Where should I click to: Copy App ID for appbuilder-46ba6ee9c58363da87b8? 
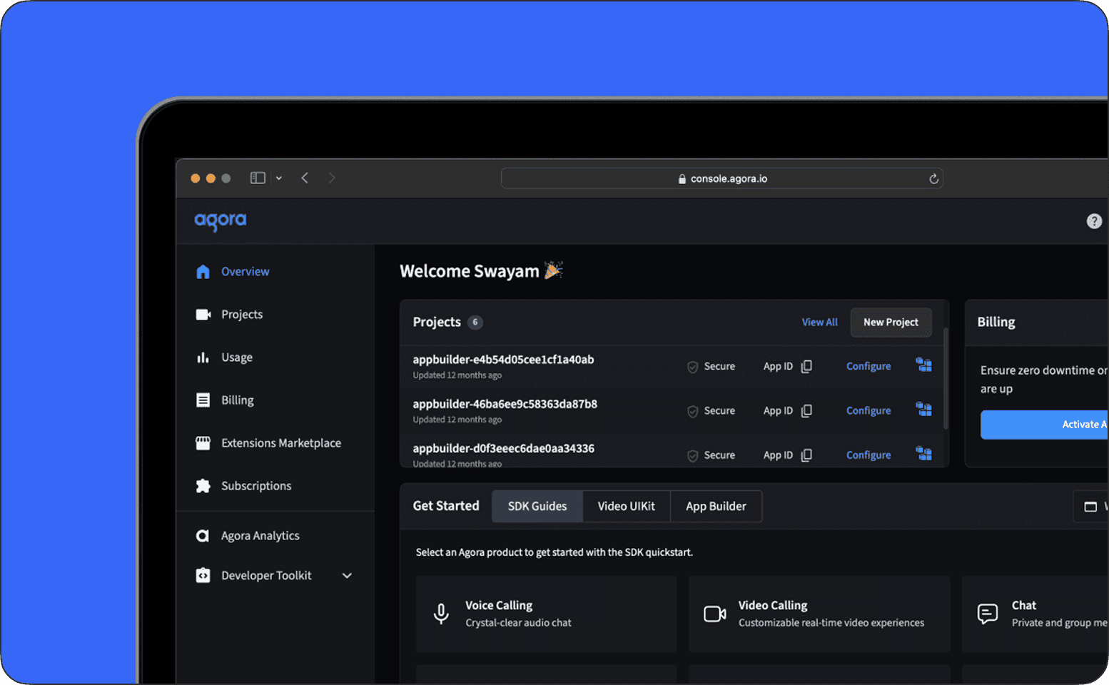pos(806,411)
